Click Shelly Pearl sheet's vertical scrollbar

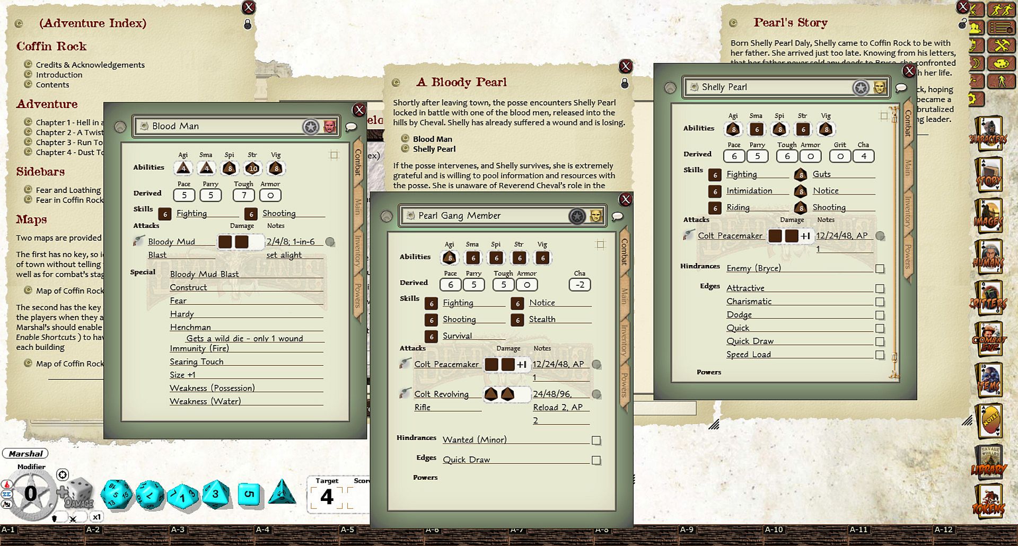[x=894, y=243]
